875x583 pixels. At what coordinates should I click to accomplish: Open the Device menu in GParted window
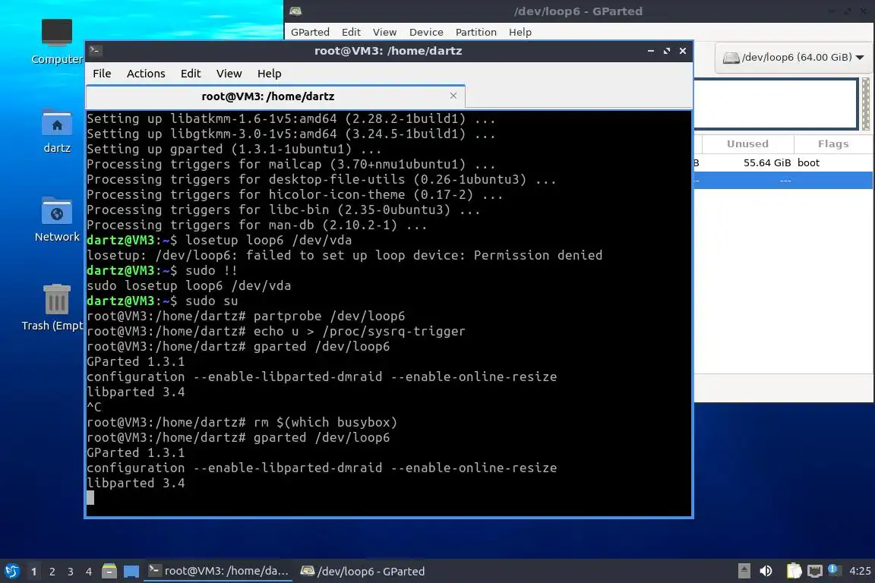pyautogui.click(x=426, y=33)
